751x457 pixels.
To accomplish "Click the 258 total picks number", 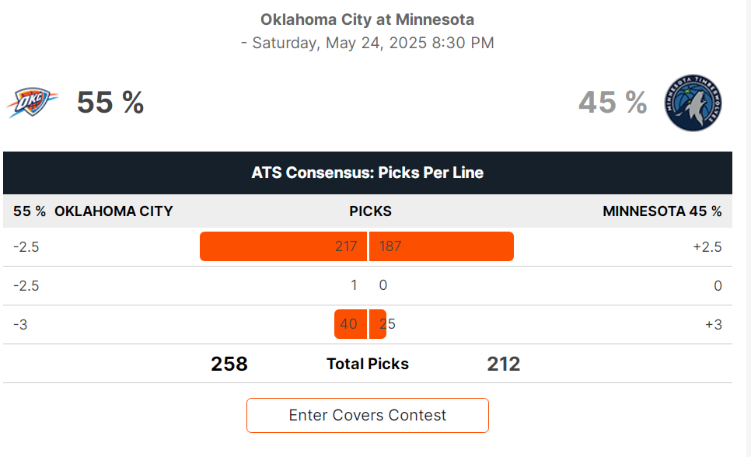I will 229,364.
